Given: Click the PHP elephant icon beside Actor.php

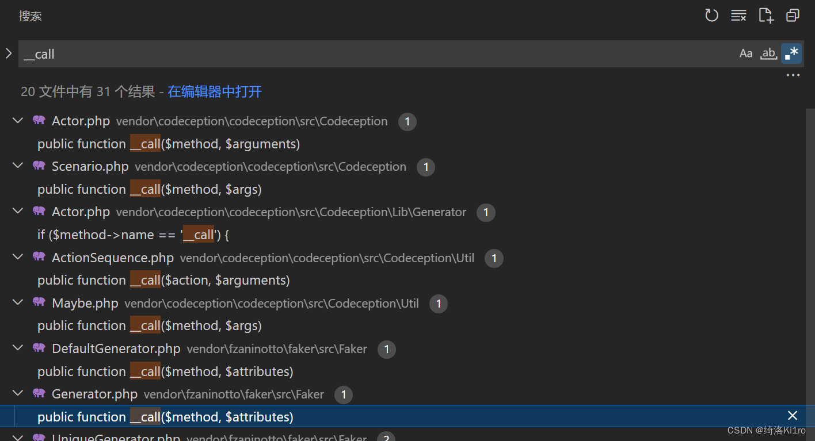Looking at the screenshot, I should pos(39,121).
